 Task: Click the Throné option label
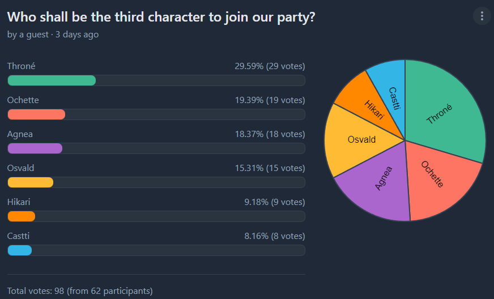(x=21, y=66)
